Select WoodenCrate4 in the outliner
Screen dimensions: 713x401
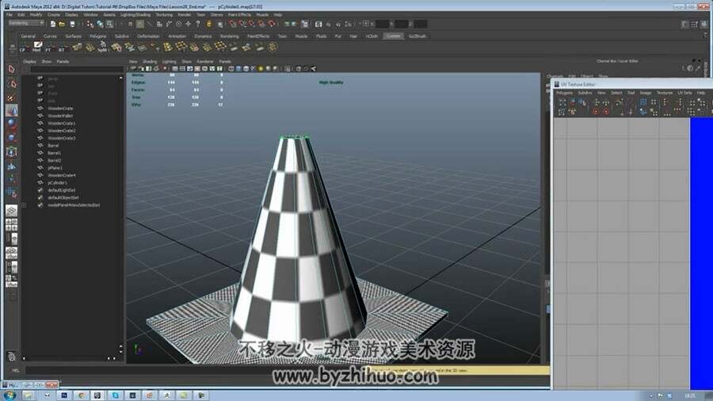62,175
